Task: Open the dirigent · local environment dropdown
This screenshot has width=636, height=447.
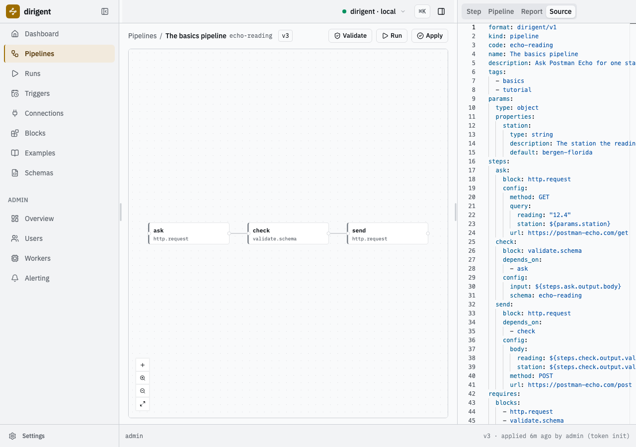Action: click(x=374, y=11)
